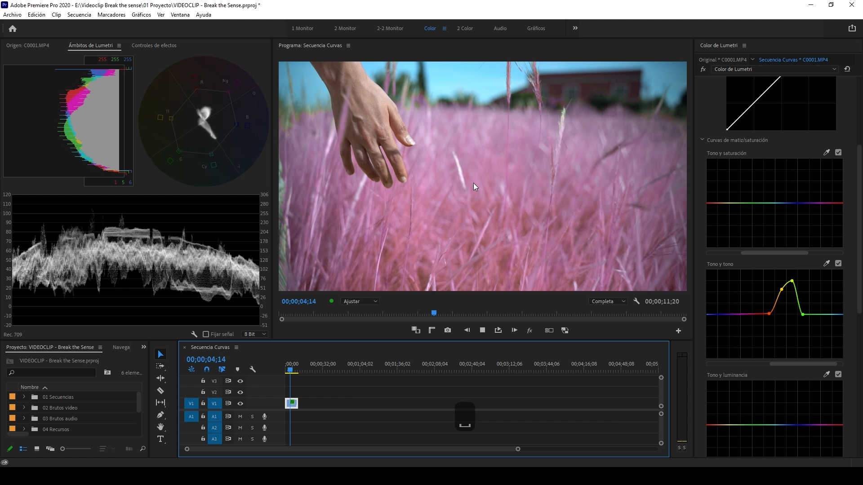Expand the 03 Brutos audio folder
863x485 pixels.
24,419
